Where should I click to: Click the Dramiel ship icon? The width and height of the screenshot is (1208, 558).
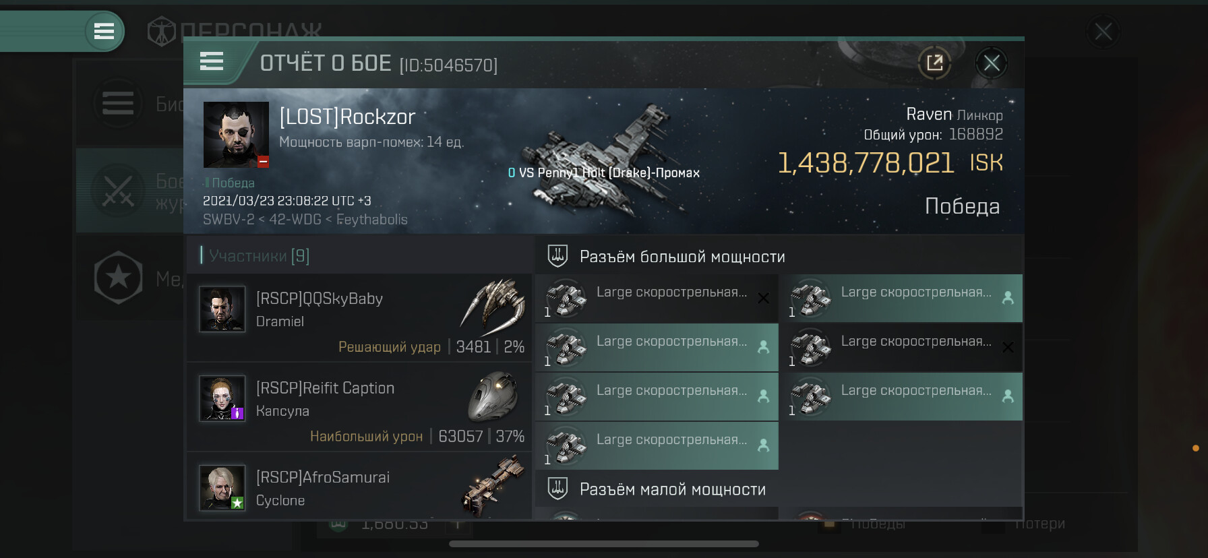coord(493,307)
